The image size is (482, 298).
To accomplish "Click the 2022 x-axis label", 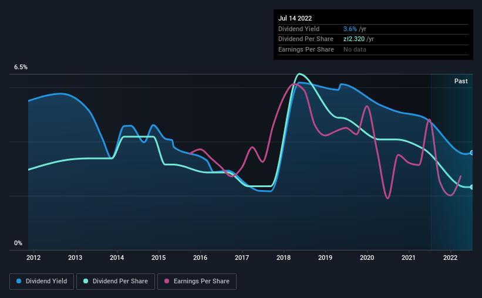I will (450, 258).
